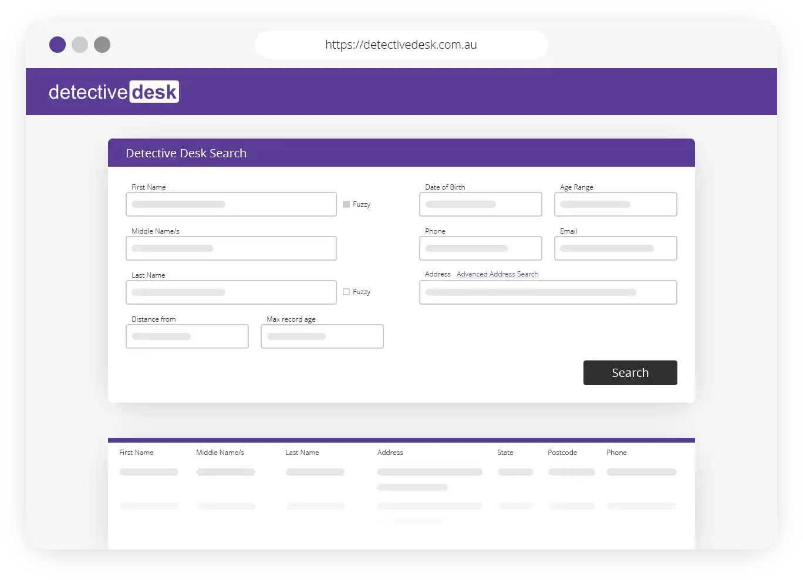Toggle the Fuzzy checkbox beside First Name
Image resolution: width=803 pixels, height=580 pixels.
coord(346,204)
